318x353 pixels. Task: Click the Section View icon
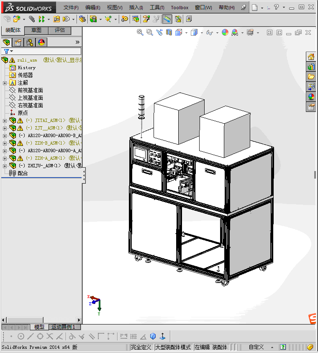(169, 32)
